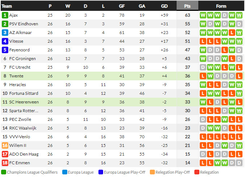Click the Form column header

tap(221, 6)
